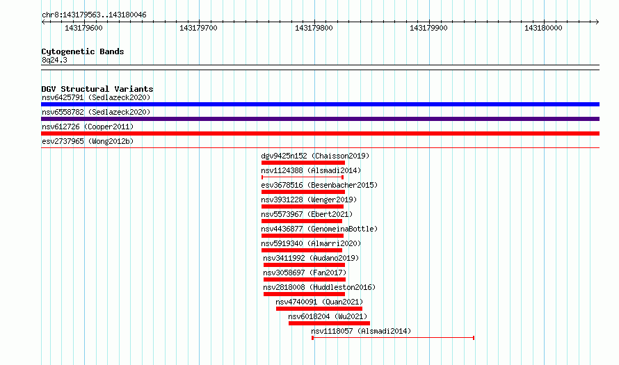
Task: Select the nsv5573967 red variant bar
Action: [x=302, y=221]
